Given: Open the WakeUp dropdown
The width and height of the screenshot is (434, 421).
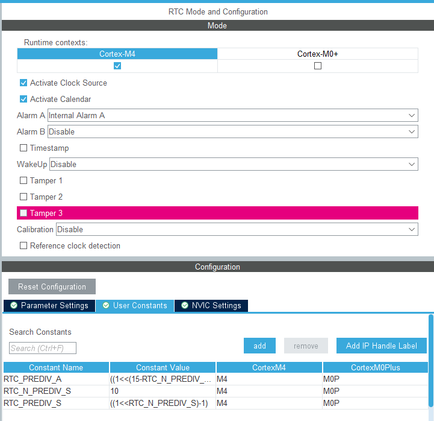Looking at the screenshot, I should click(x=234, y=164).
